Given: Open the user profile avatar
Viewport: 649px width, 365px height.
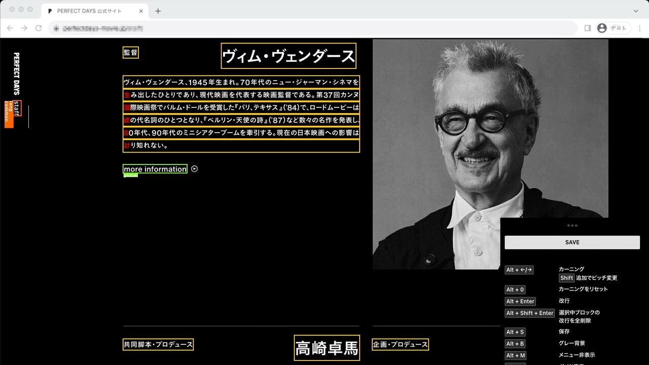Looking at the screenshot, I should coord(602,28).
